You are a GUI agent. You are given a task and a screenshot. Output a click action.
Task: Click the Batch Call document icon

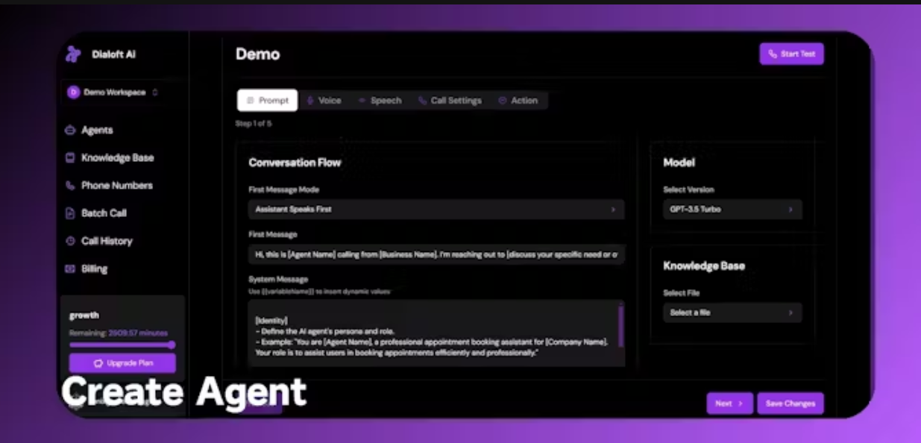tap(70, 213)
